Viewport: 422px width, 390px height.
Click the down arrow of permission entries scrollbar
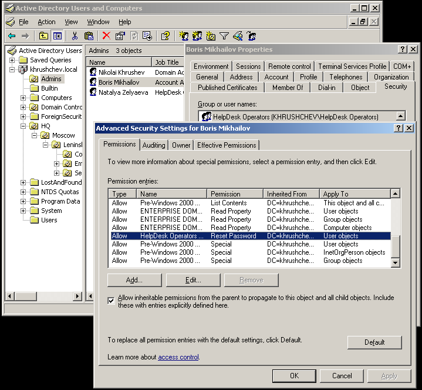click(395, 262)
